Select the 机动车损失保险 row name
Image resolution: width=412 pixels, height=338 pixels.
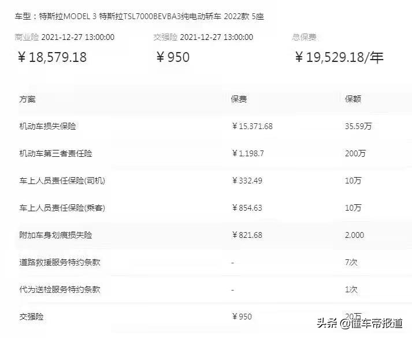pyautogui.click(x=47, y=126)
